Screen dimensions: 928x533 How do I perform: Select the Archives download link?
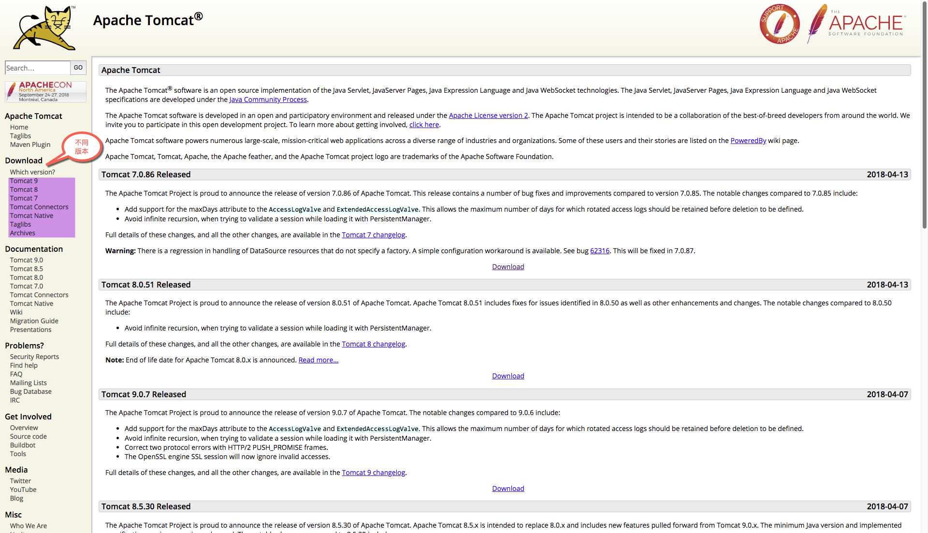23,233
